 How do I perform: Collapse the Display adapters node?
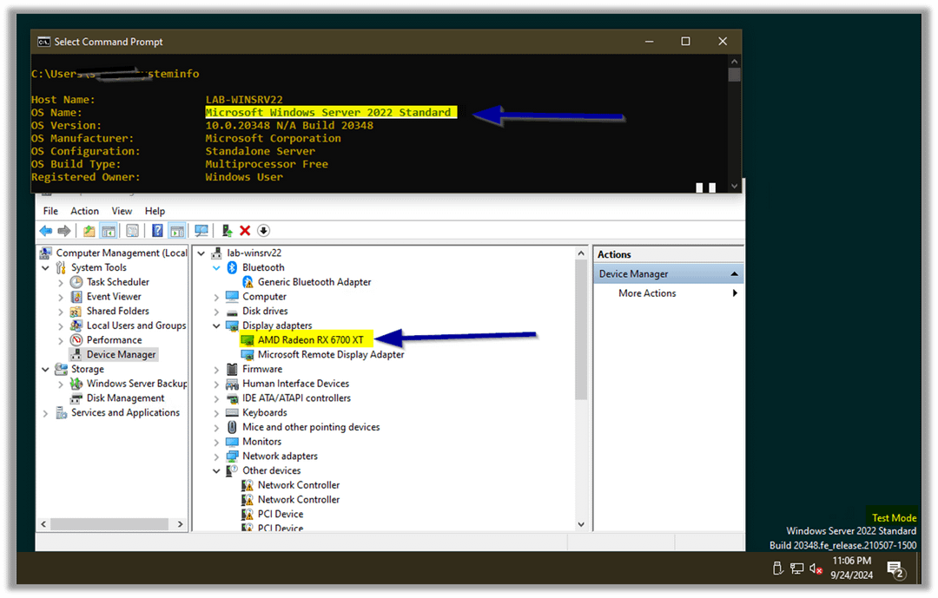216,325
